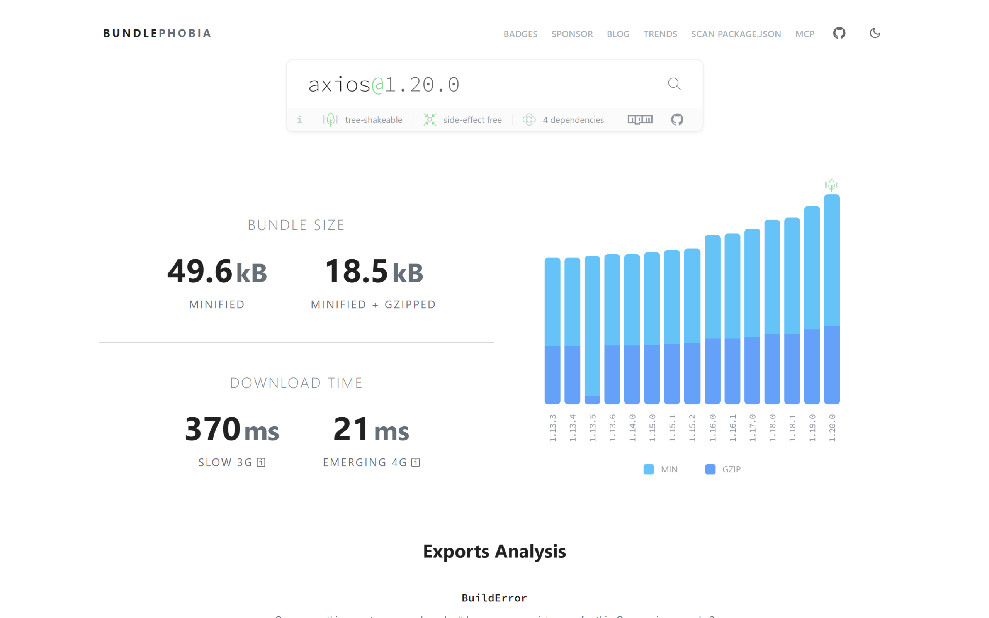Click the 49.6 kB minified value
This screenshot has width=989, height=618.
(217, 271)
